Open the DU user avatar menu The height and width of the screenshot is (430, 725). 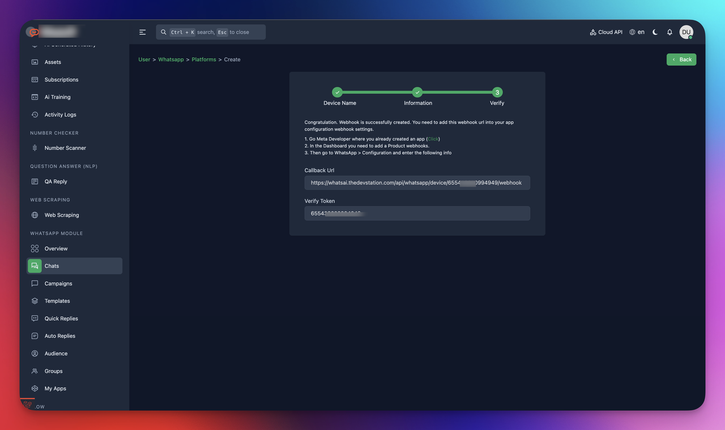tap(686, 32)
